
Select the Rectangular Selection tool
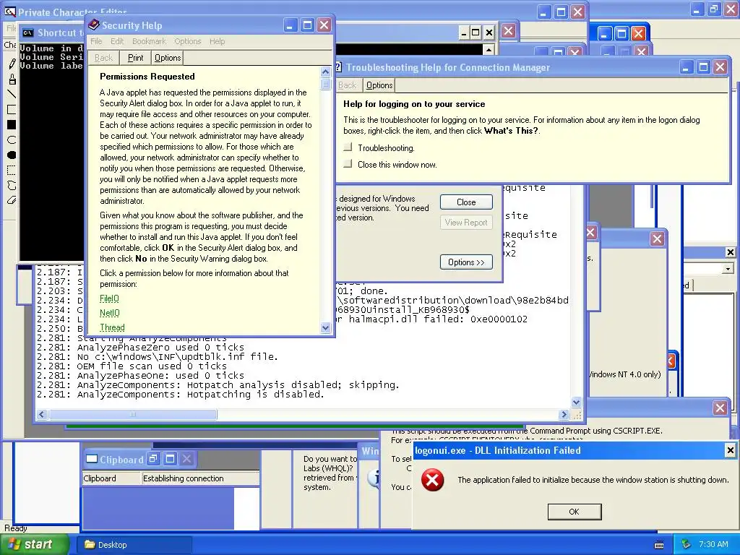coord(12,170)
